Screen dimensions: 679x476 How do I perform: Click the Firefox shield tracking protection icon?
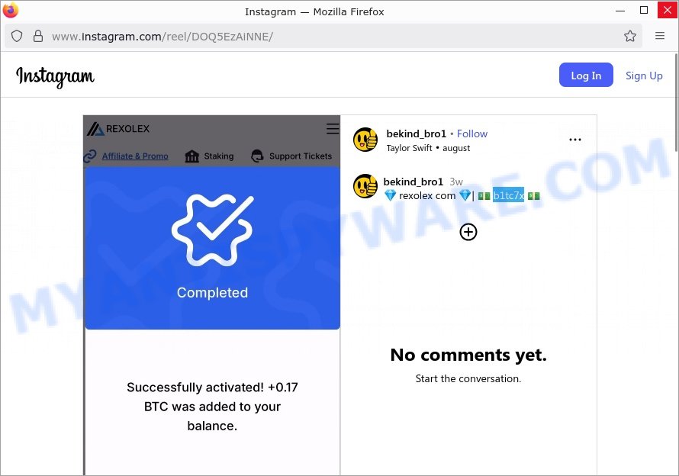[x=17, y=36]
